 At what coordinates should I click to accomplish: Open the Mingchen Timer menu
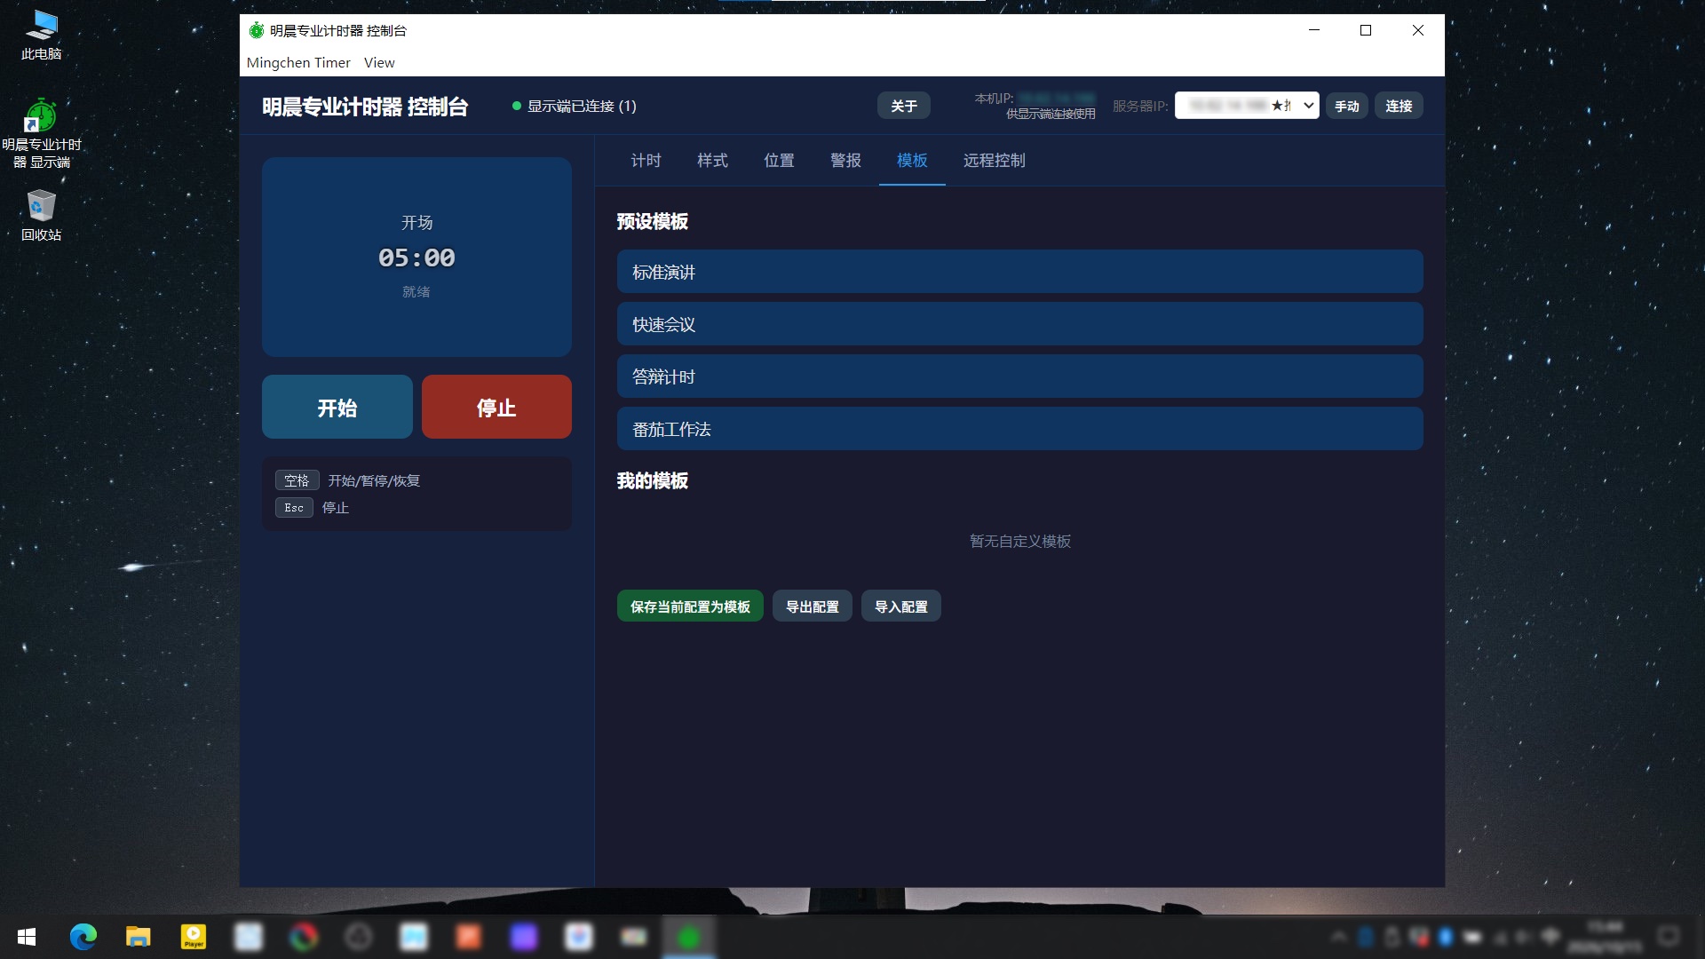click(x=298, y=62)
